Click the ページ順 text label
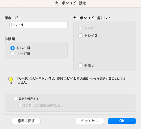The height and width of the screenshot is (129, 141). tap(23, 54)
